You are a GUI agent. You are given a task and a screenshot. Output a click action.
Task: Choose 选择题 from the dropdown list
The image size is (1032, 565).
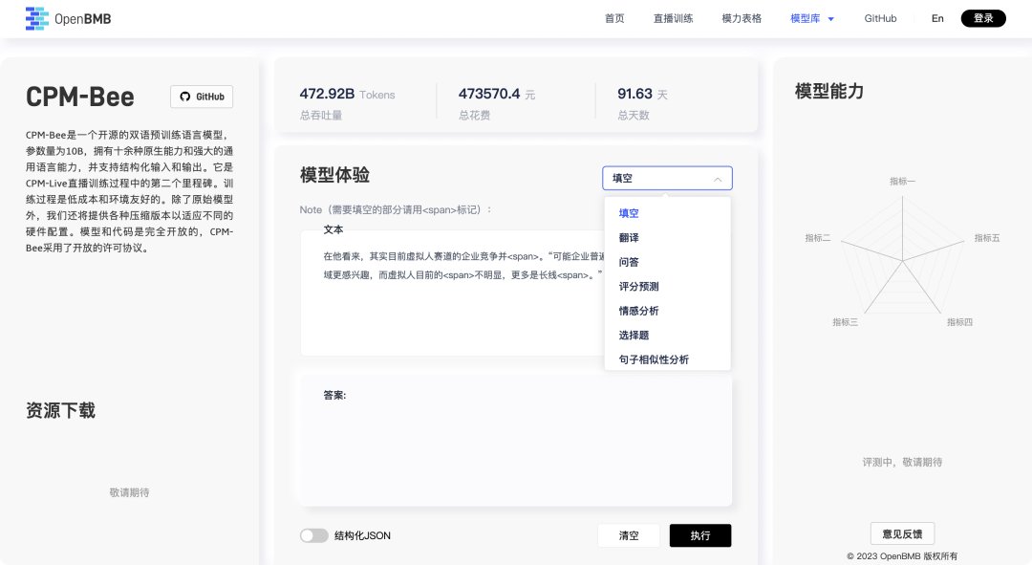coord(667,336)
